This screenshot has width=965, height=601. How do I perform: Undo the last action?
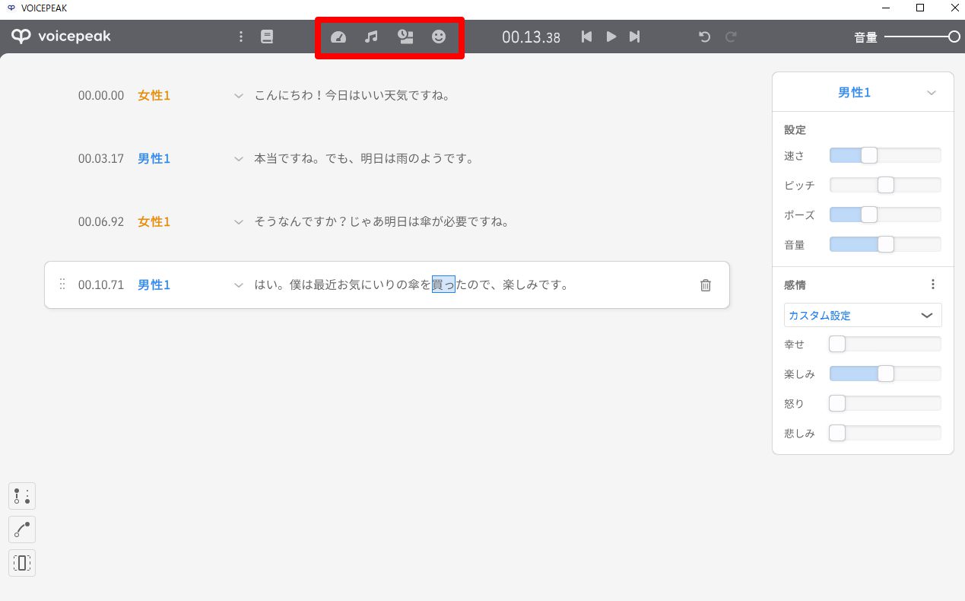click(x=705, y=37)
